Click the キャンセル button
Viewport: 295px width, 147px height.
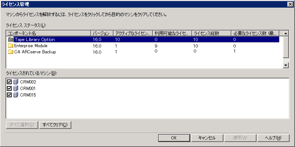[207, 138]
